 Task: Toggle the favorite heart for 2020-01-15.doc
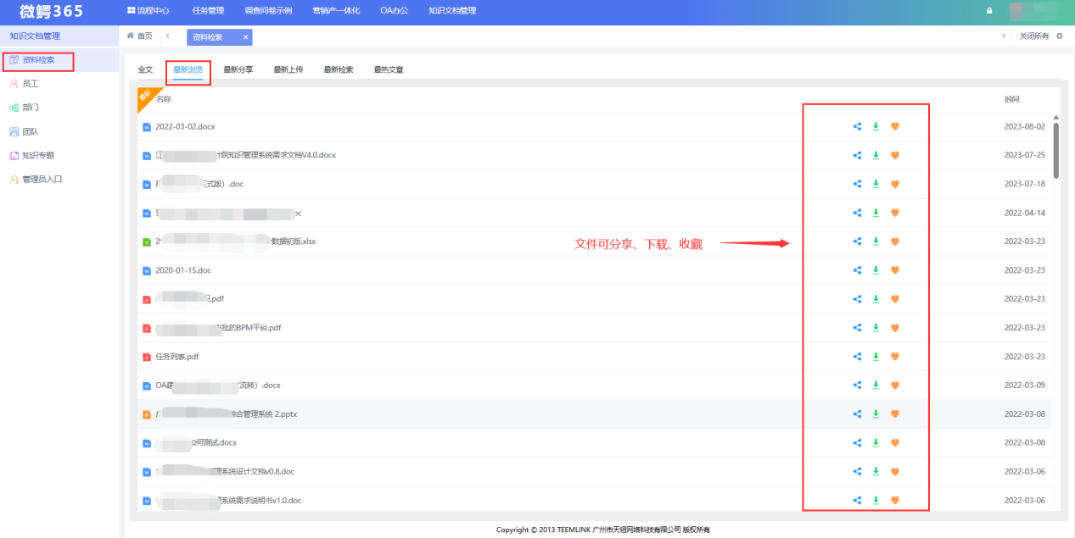894,269
